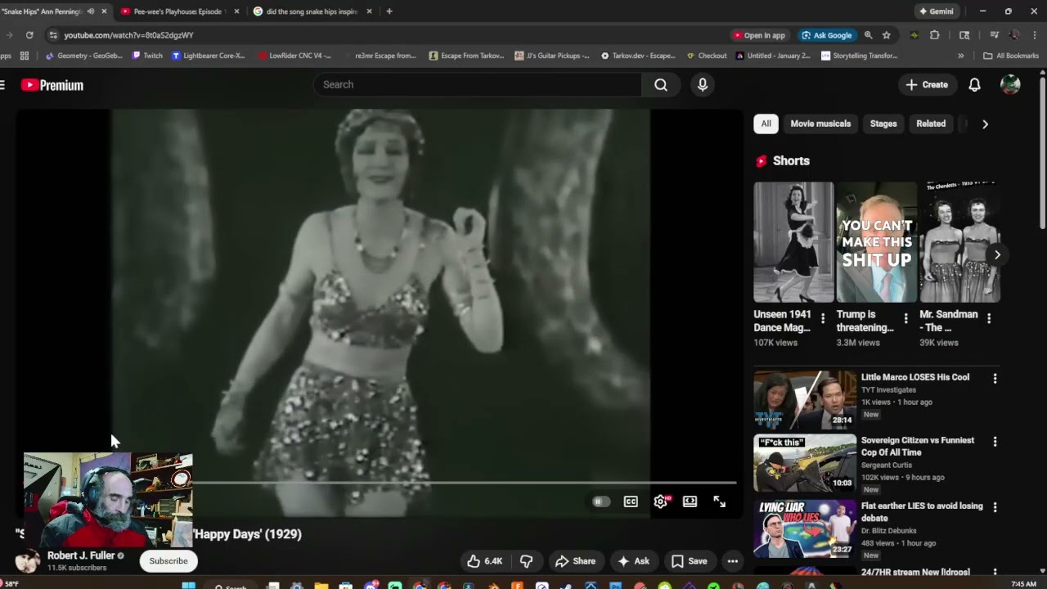
Task: Open the account avatar menu
Action: pyautogui.click(x=1010, y=85)
